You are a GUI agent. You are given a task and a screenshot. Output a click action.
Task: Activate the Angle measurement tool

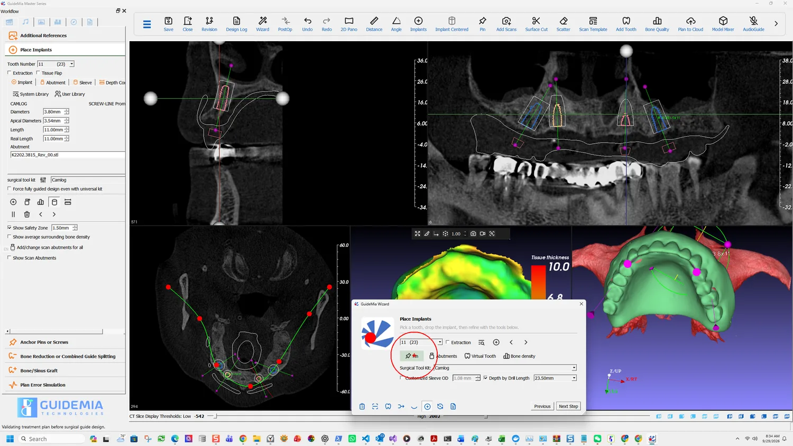(396, 24)
